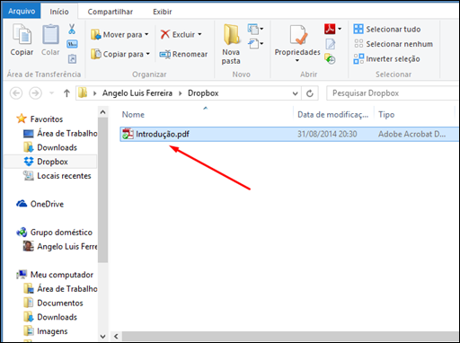The width and height of the screenshot is (460, 343).
Task: Sort files by the Nome column header
Action: tap(133, 115)
